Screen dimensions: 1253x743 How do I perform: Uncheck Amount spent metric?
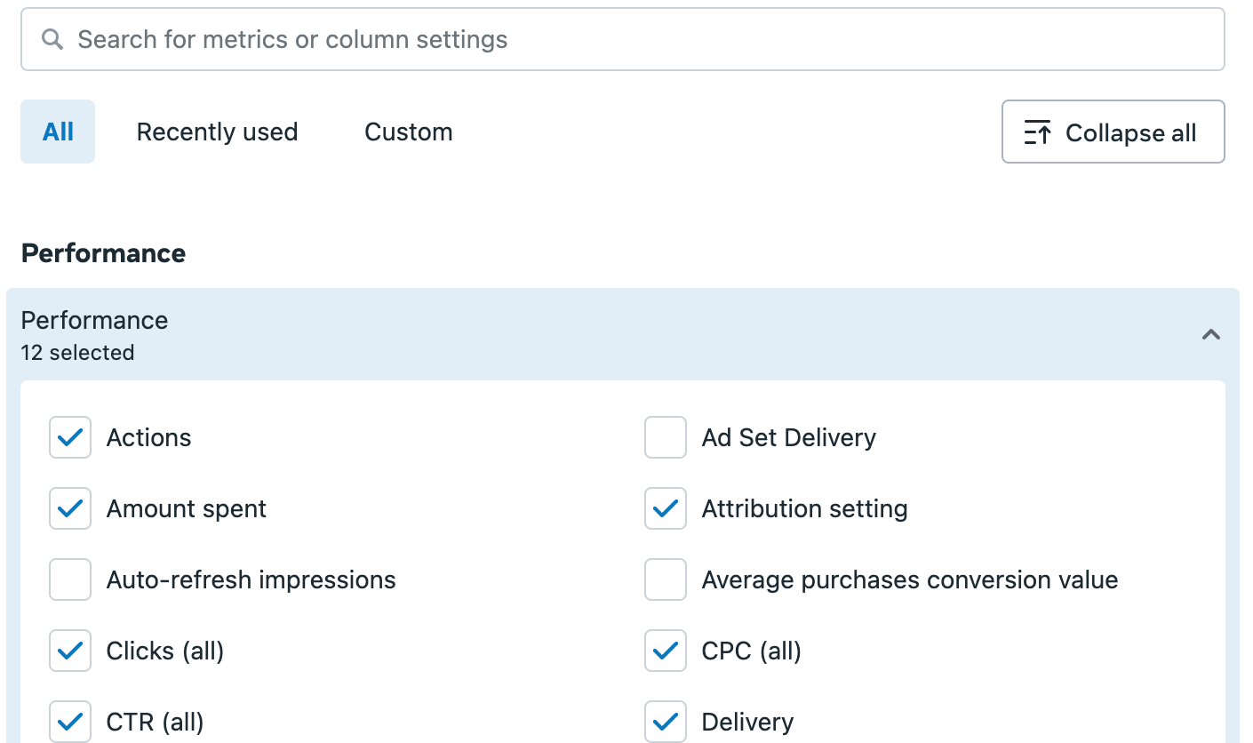pos(70,508)
